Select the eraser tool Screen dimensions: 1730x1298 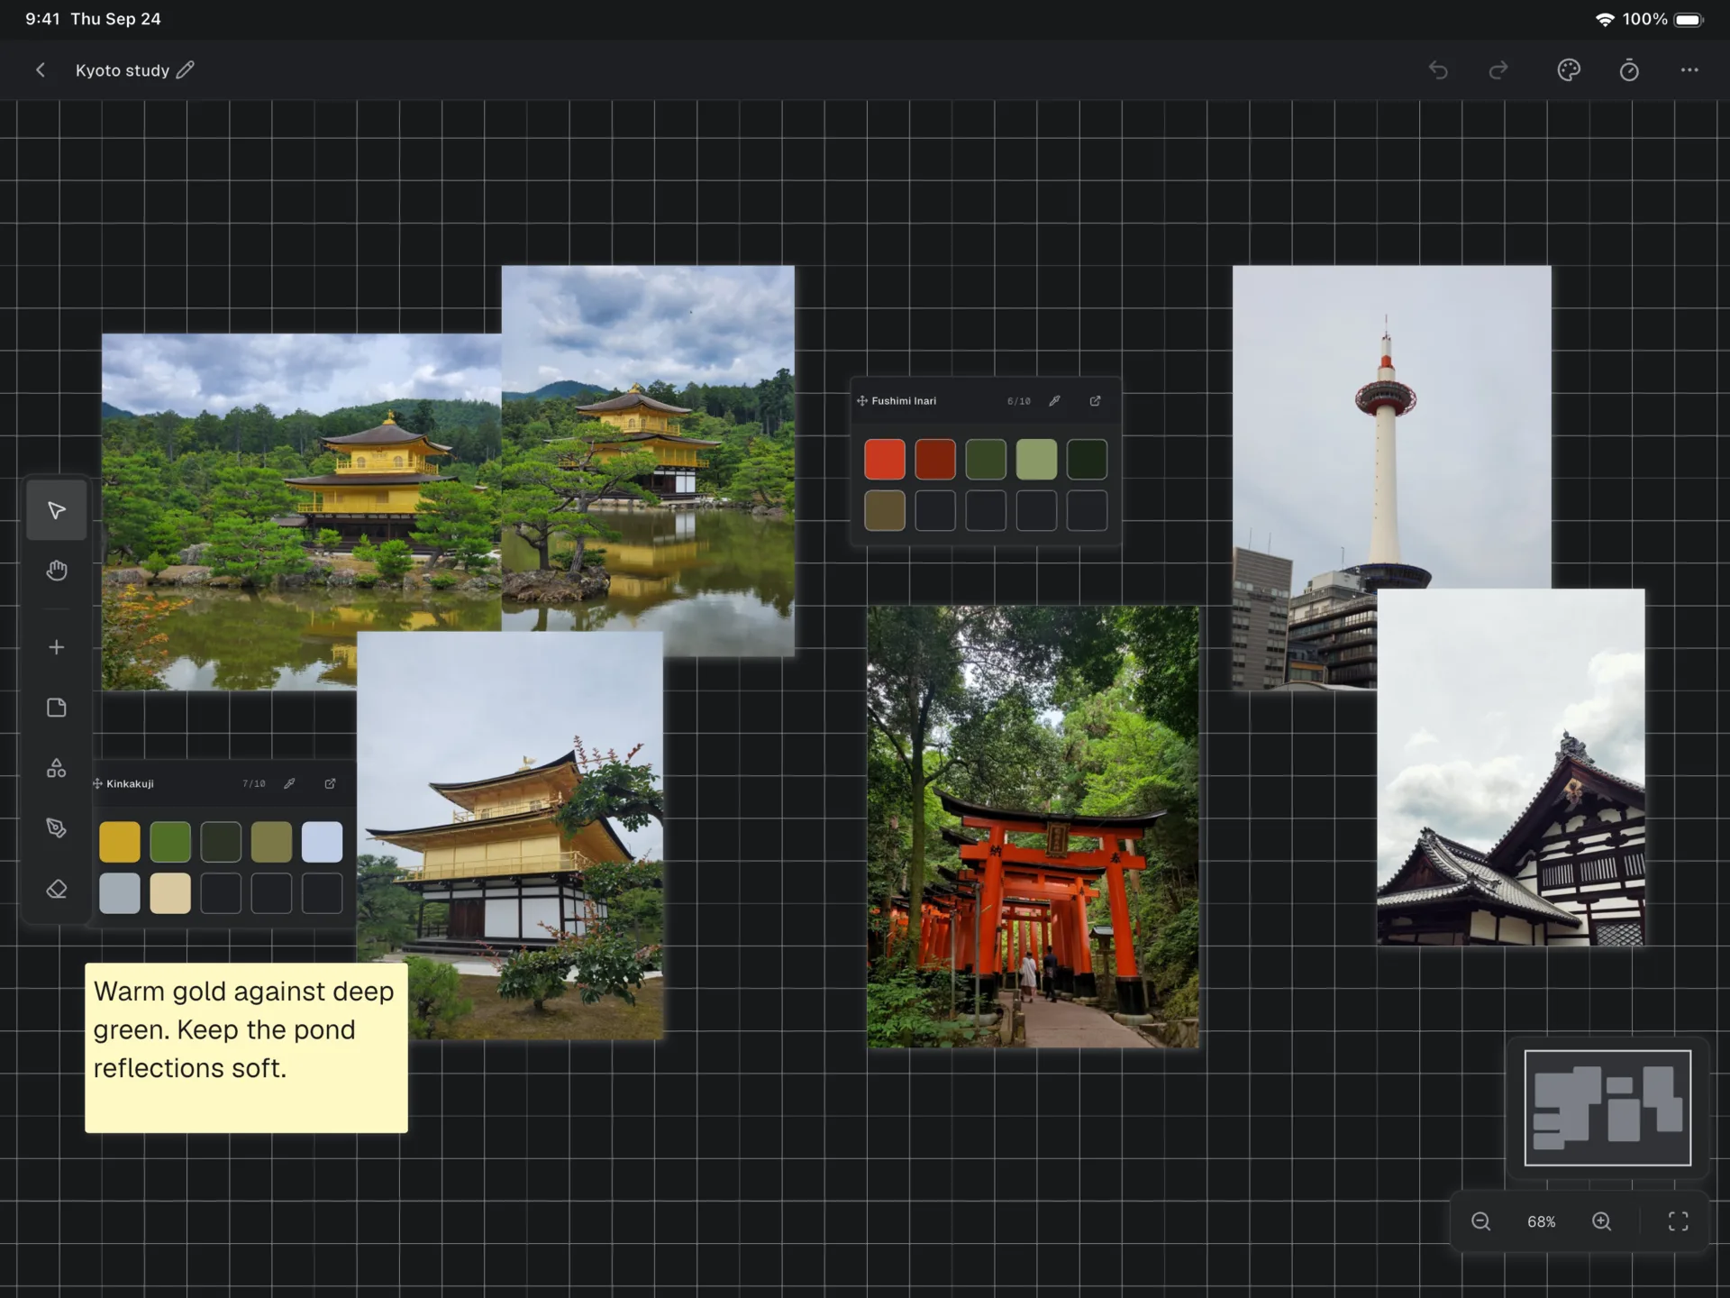57,890
